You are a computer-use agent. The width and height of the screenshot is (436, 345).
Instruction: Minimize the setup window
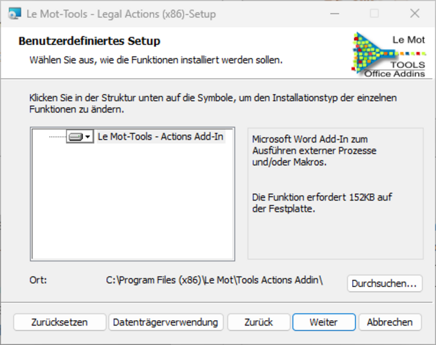coord(335,14)
